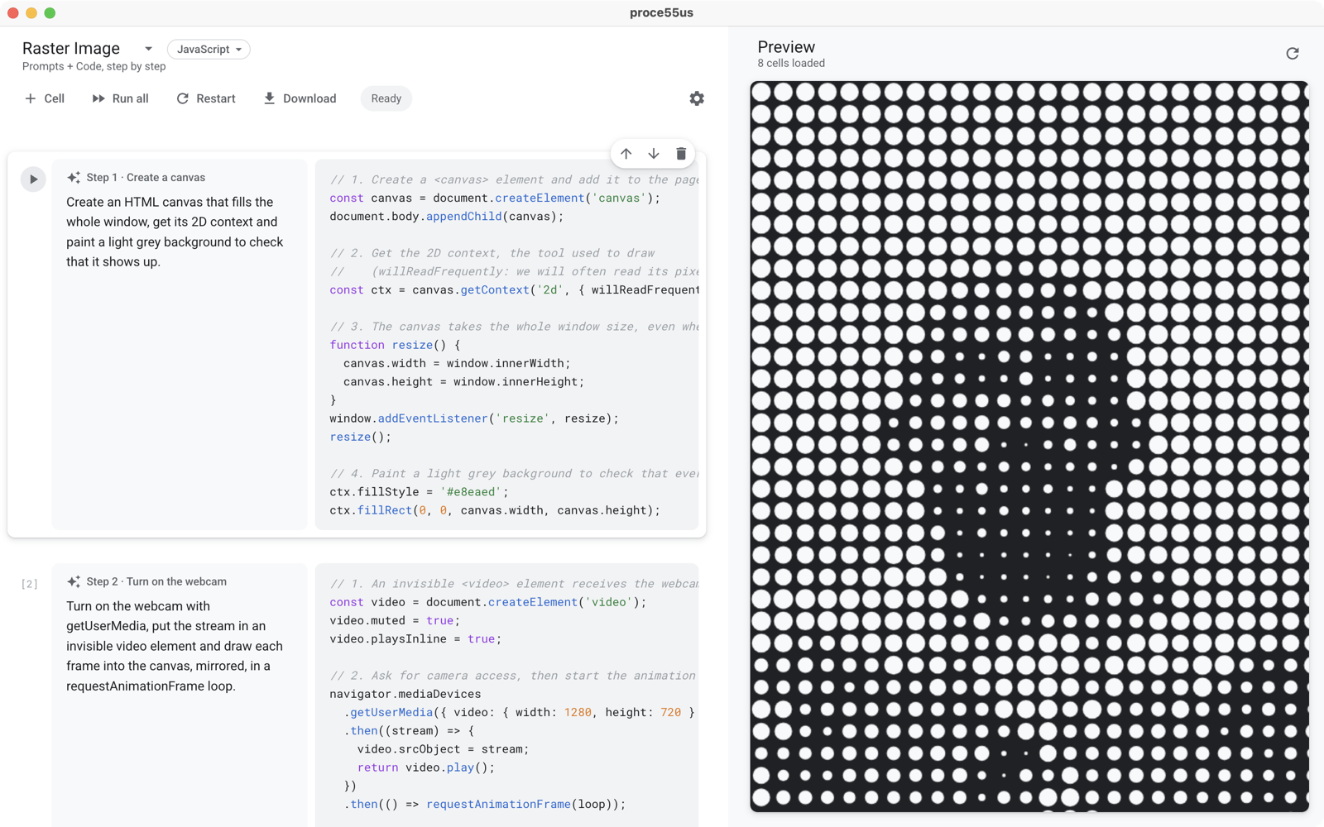
Task: Click the 'return video.play();' code line
Action: [426, 767]
